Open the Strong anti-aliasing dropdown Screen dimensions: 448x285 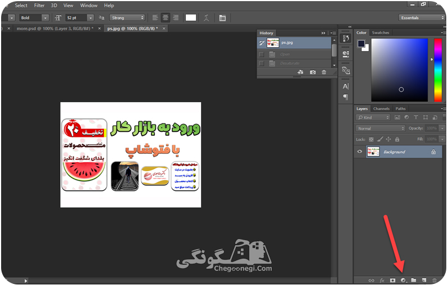click(127, 18)
